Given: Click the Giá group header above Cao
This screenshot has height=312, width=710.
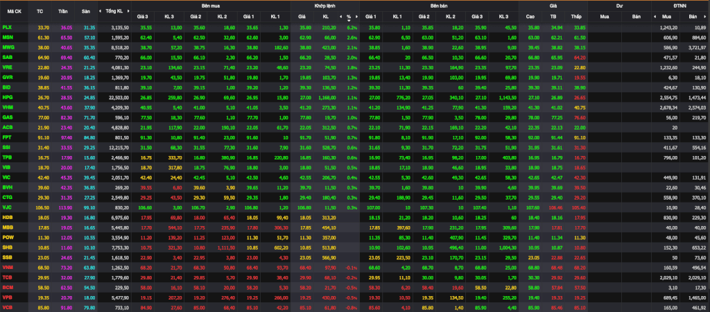Looking at the screenshot, I should click(553, 6).
